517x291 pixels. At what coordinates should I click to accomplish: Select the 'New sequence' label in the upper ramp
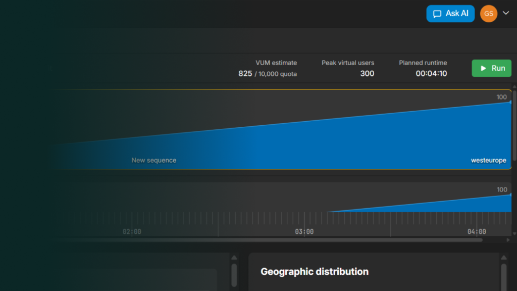(154, 160)
